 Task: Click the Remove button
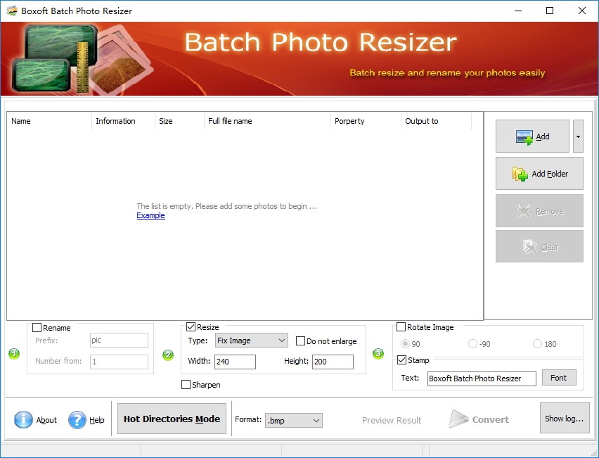tap(539, 210)
